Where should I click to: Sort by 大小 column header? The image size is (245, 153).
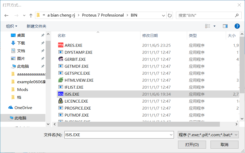point(232,35)
